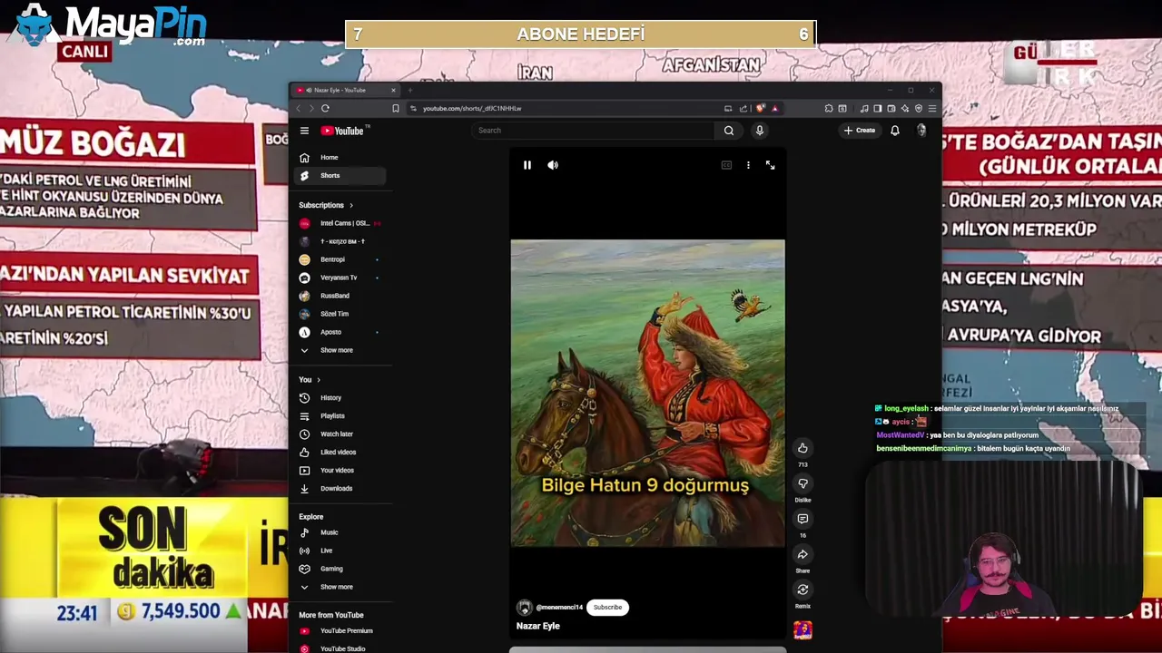Open YouTube Premium

[341, 631]
